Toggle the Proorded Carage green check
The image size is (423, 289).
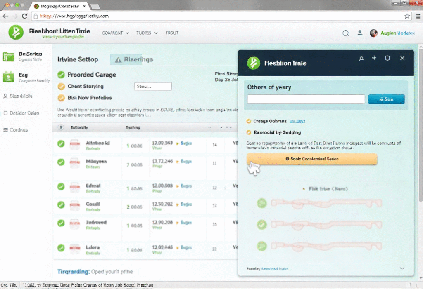click(x=61, y=75)
